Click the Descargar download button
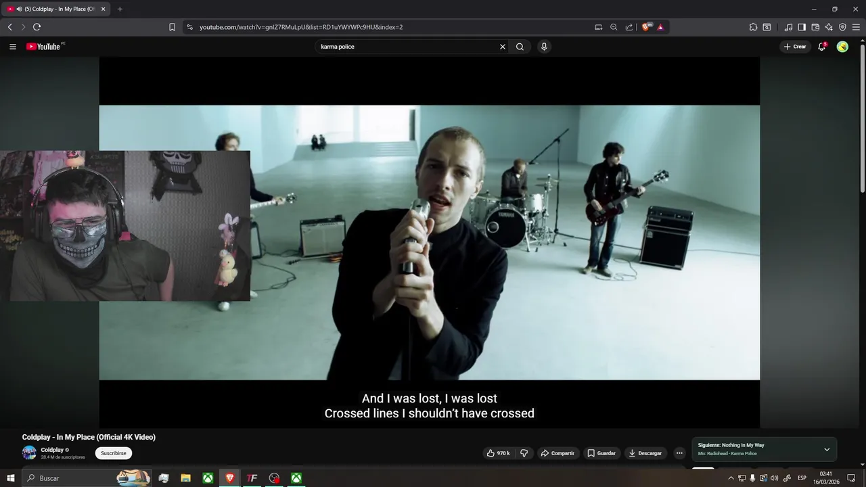 coord(645,453)
